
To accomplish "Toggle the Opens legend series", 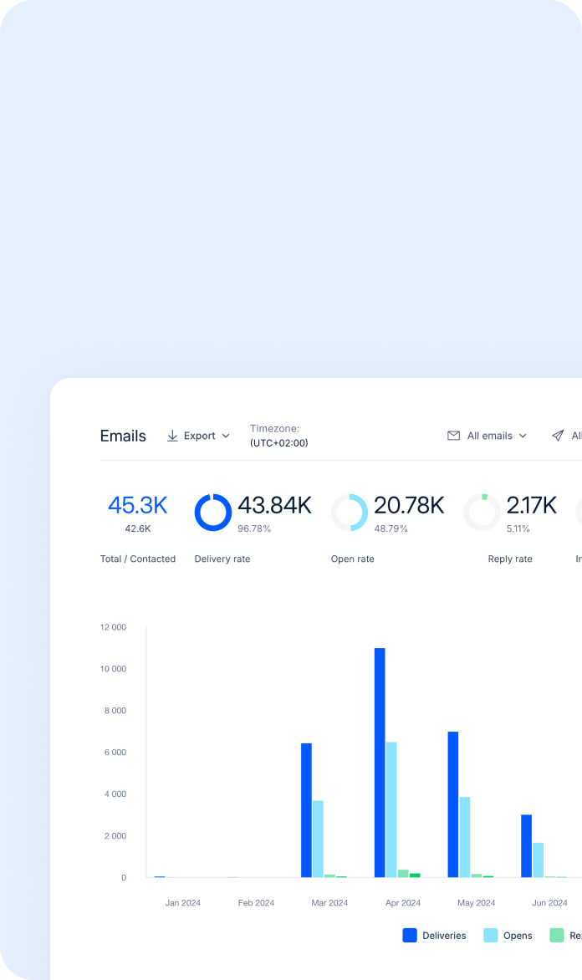I will coord(508,936).
